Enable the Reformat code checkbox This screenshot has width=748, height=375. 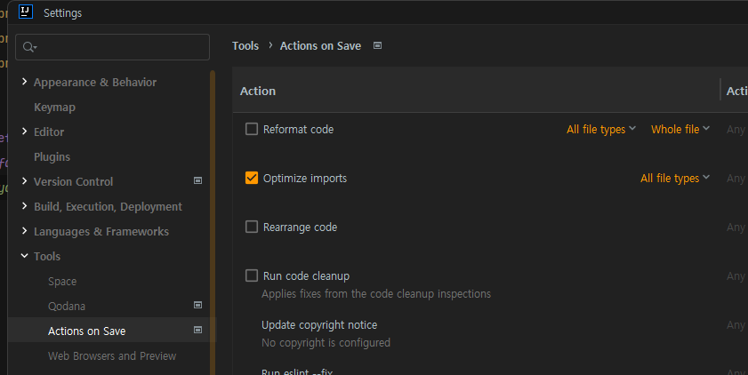(251, 129)
